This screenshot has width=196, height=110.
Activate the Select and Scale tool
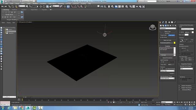tap(47, 6)
